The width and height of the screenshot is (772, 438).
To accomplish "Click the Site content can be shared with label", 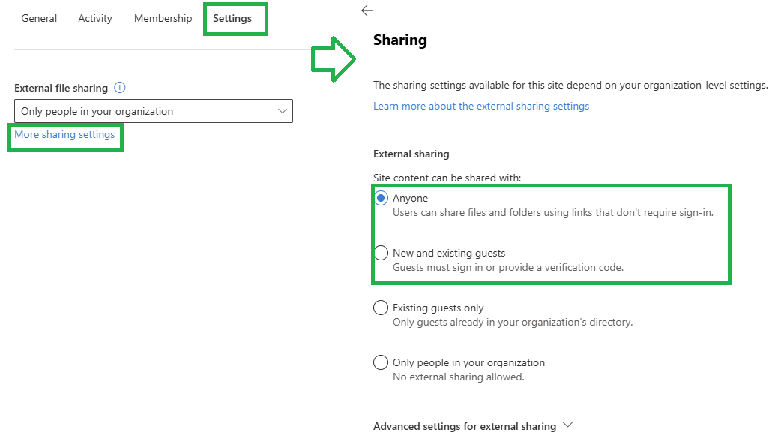I will 447,178.
